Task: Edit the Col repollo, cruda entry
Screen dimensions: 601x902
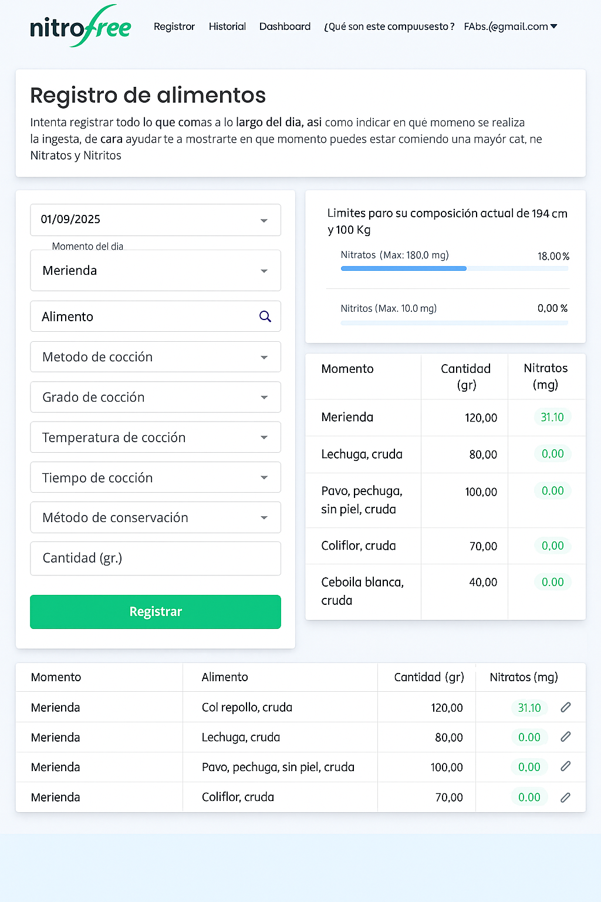Action: [x=565, y=708]
